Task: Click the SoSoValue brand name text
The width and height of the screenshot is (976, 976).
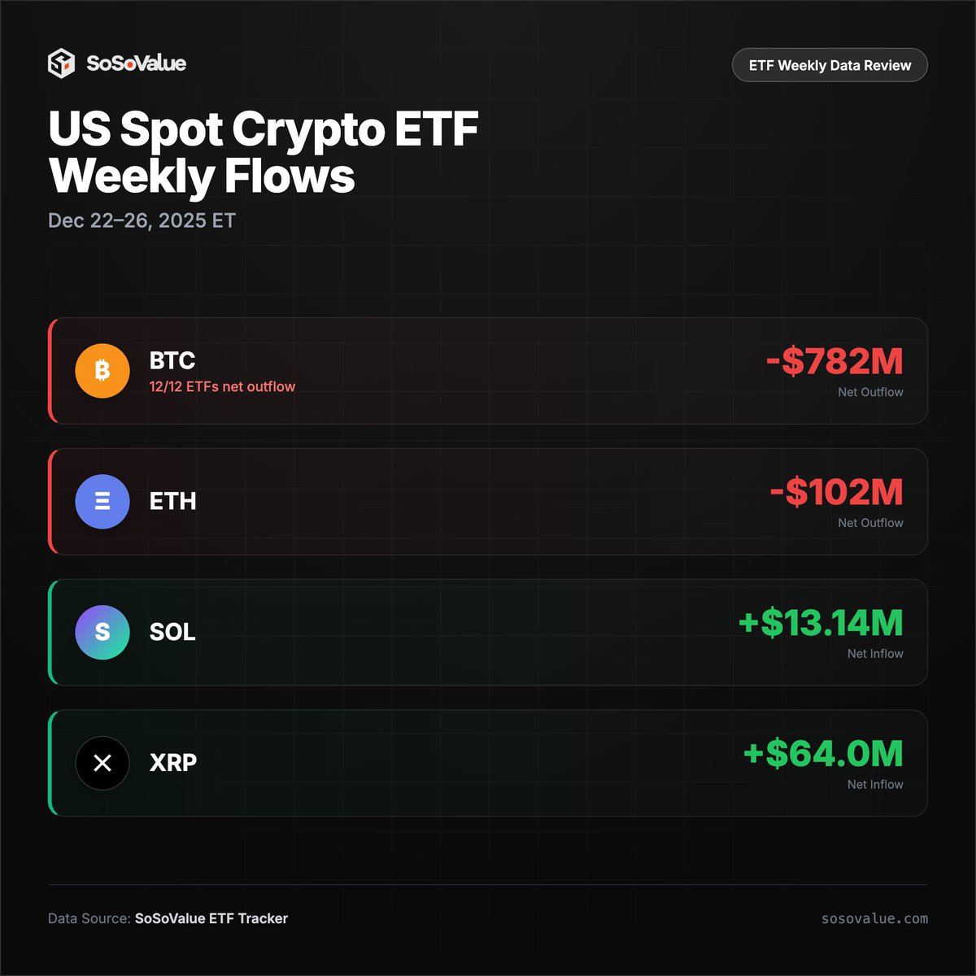Action: click(x=137, y=63)
